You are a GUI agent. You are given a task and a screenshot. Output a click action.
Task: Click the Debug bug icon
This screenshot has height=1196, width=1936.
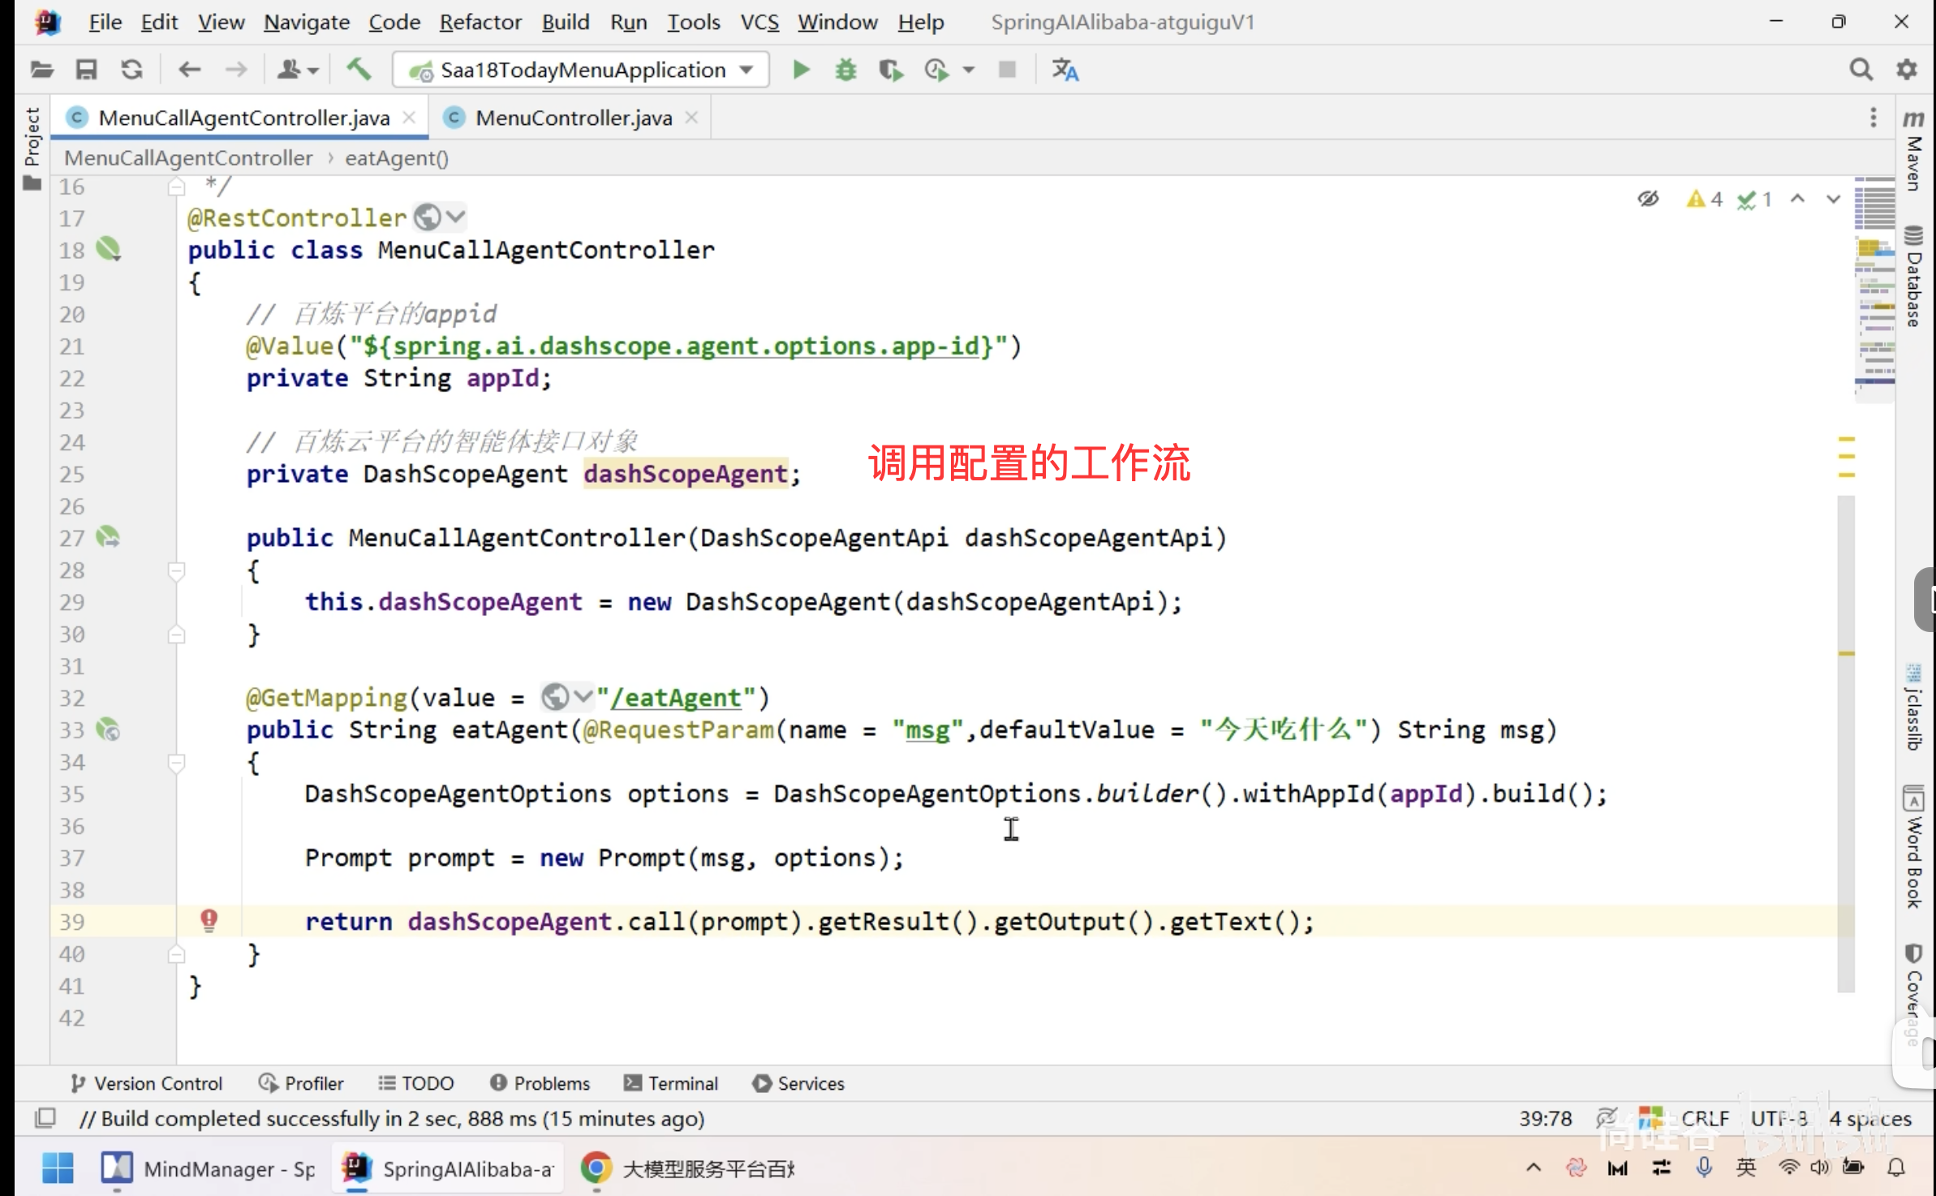845,70
